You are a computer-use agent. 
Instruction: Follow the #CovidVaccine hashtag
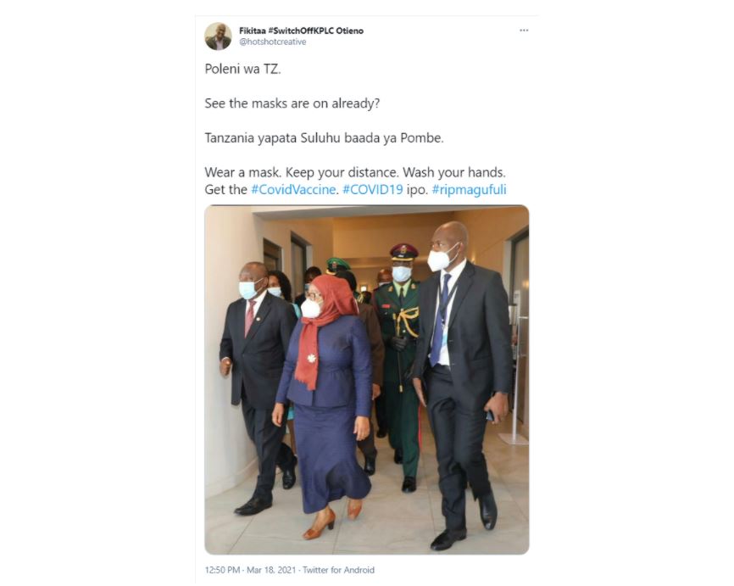[293, 190]
